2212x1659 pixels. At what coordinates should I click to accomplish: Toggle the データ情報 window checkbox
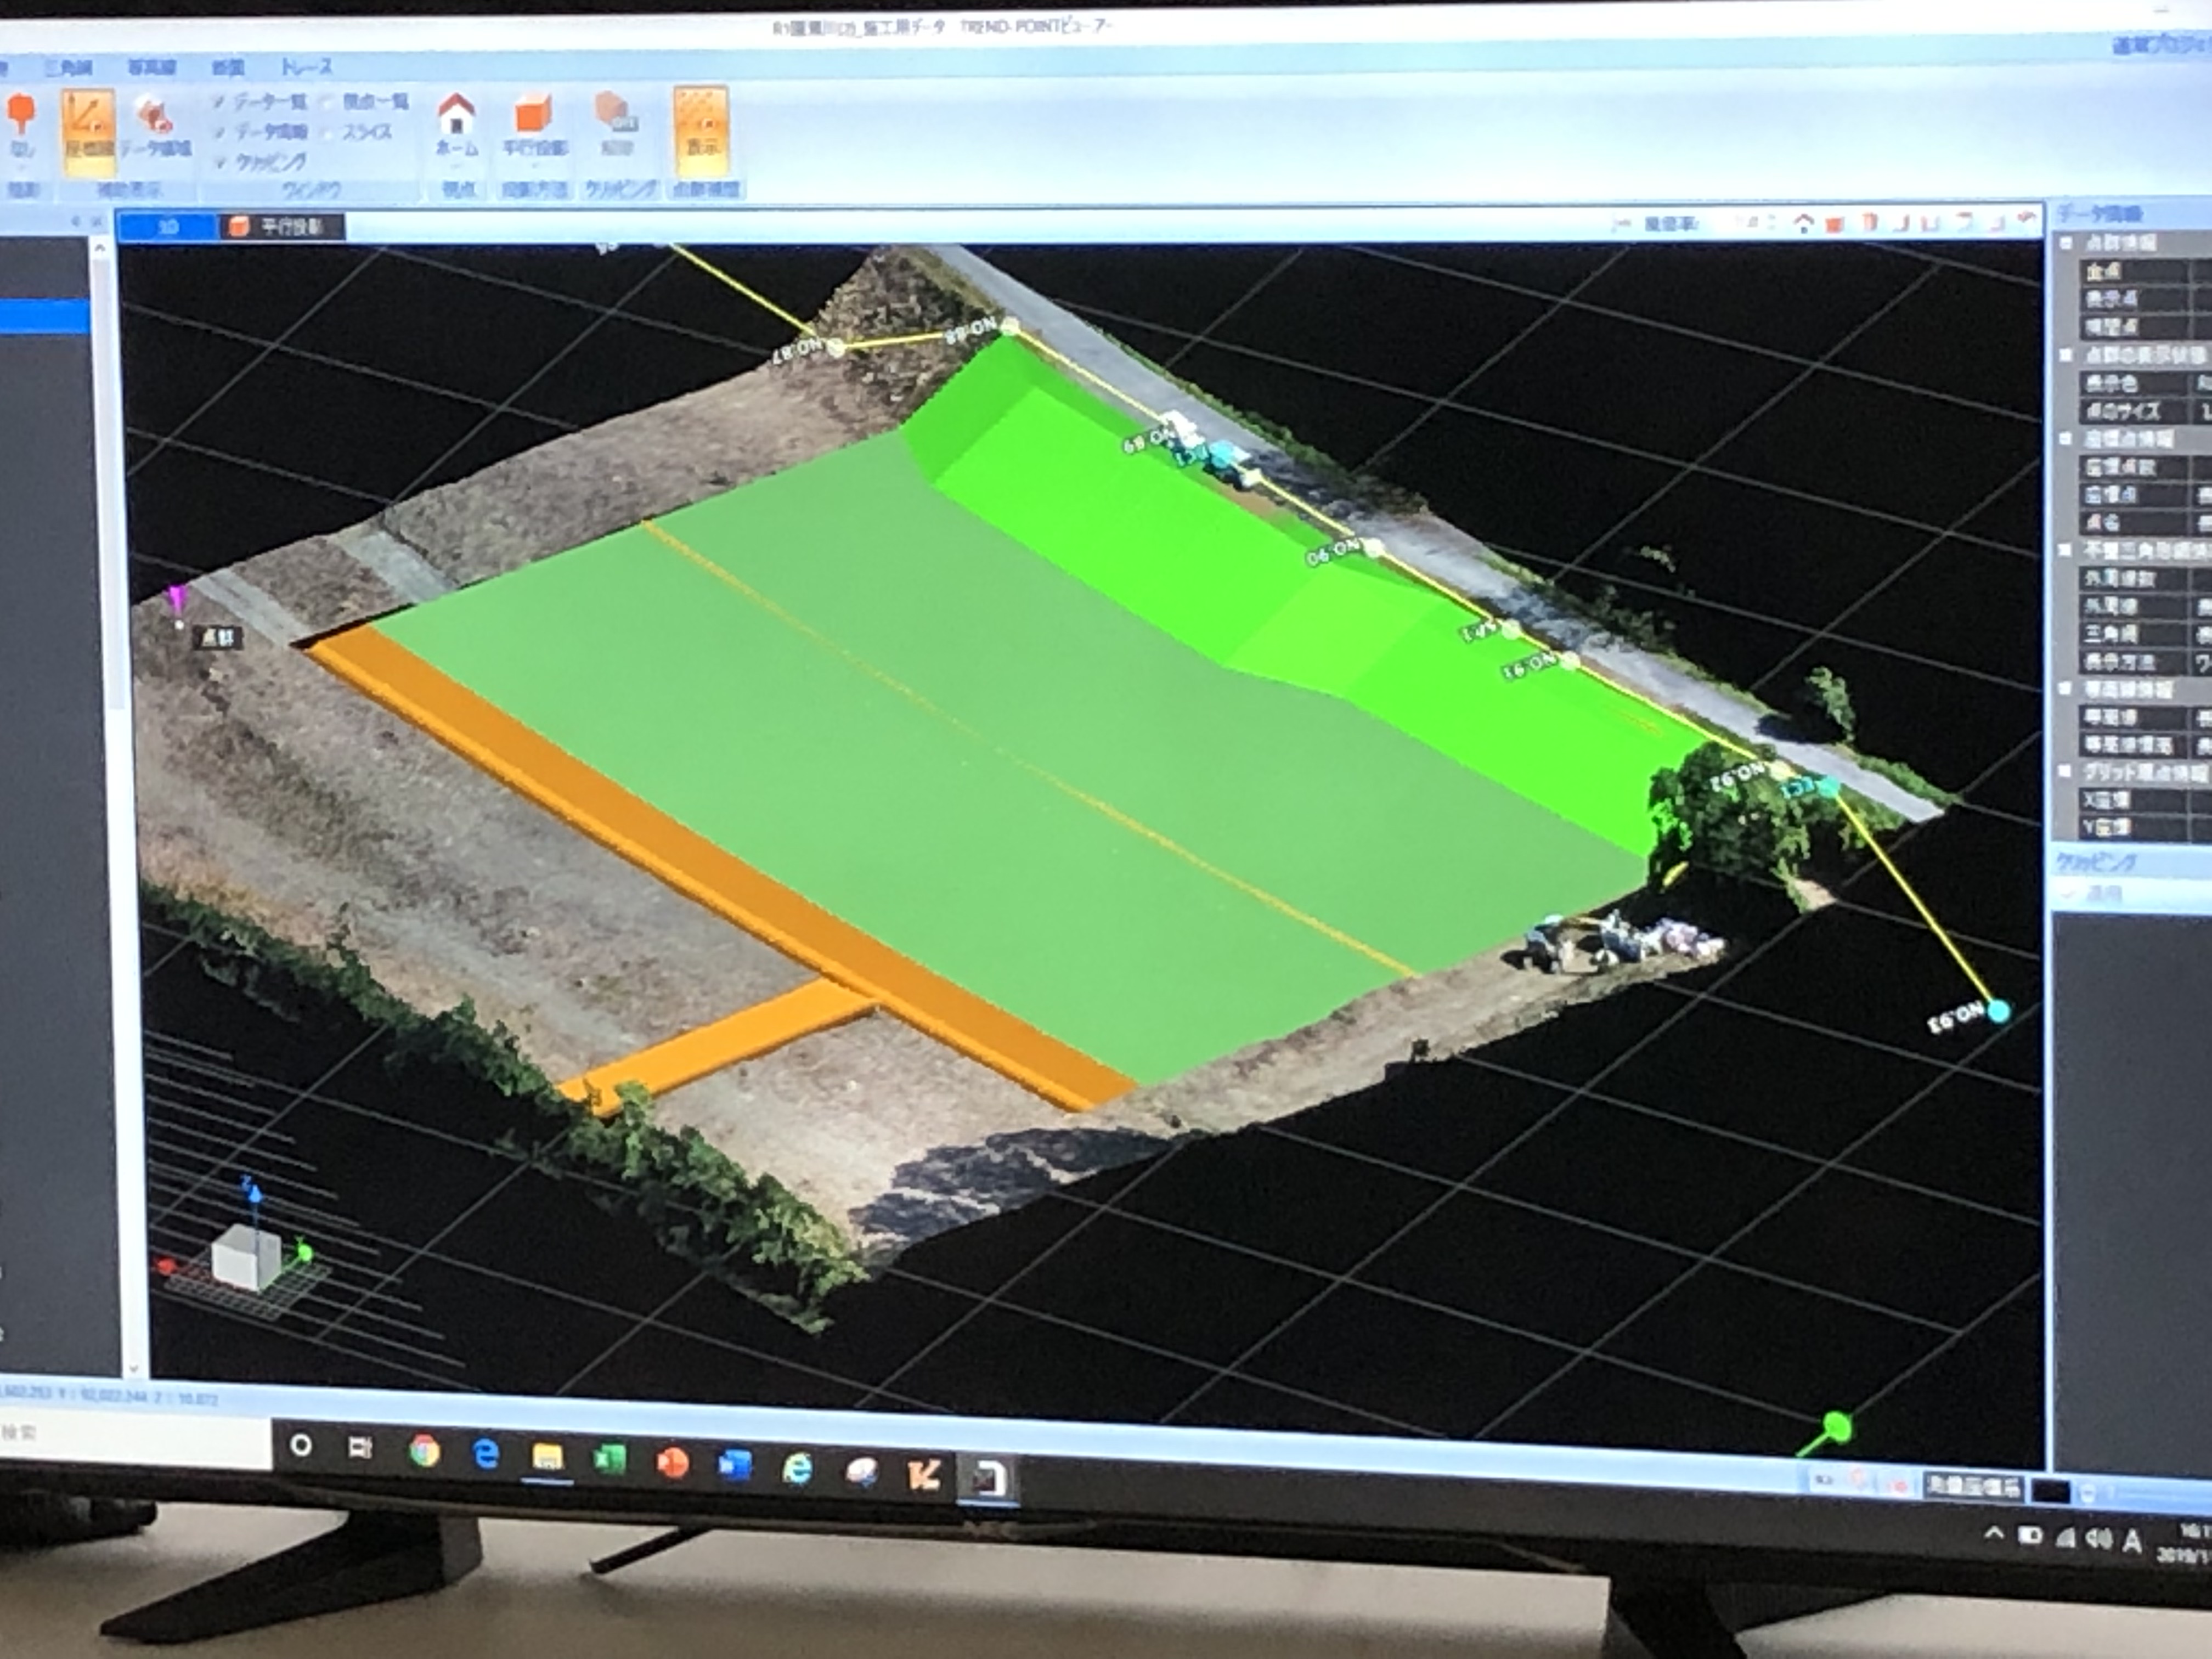pos(219,132)
